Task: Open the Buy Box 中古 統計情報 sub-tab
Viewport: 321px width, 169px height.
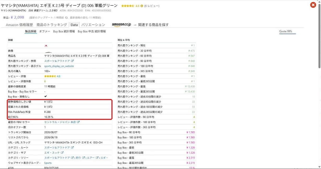Action: (x=92, y=31)
